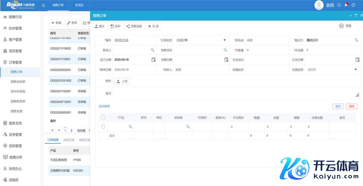Expand the 订单管理 sidebar menu
This screenshot has height=186, width=363.
(15, 62)
